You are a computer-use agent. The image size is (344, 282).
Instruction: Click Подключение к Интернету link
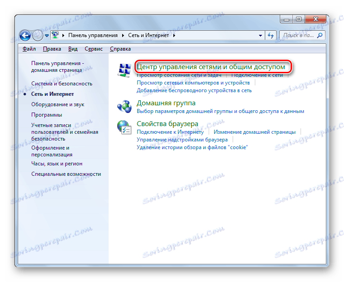(x=170, y=132)
